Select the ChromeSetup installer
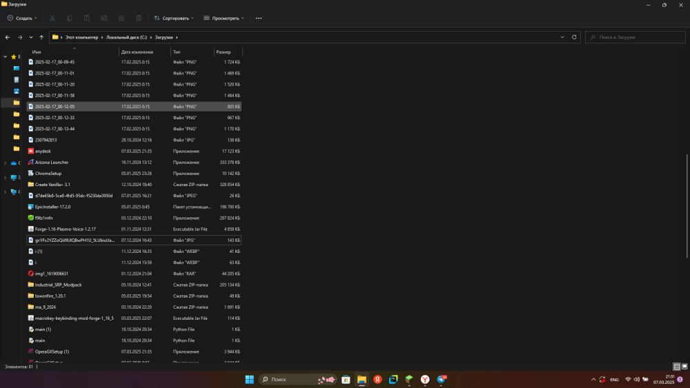690x388 pixels. pos(134,174)
